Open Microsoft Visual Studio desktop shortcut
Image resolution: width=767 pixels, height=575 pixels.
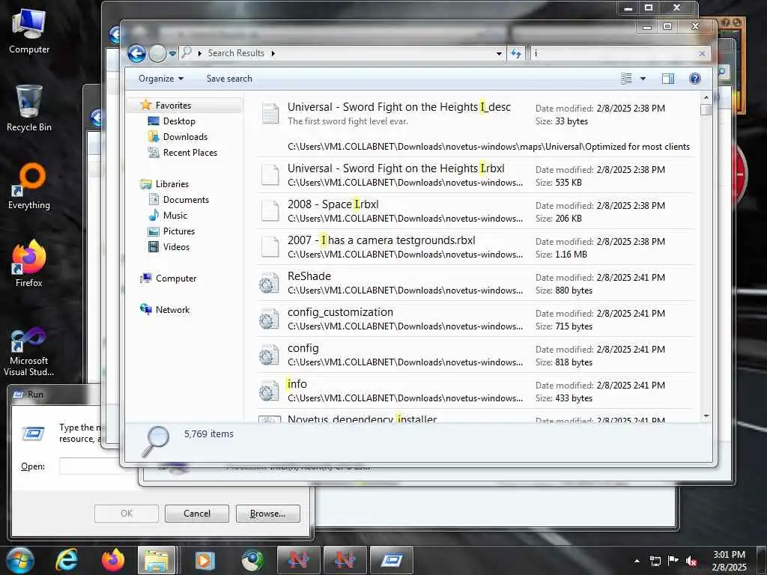[29, 352]
